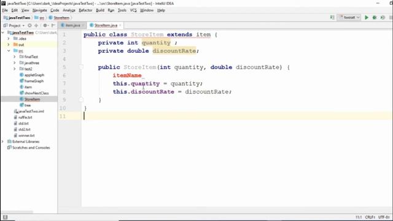
Task: Open the Tools menu
Action: coord(122,10)
